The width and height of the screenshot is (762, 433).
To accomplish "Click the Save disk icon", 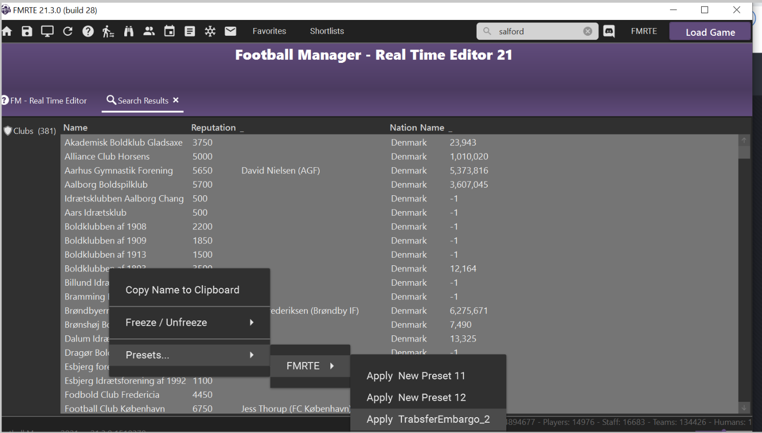I will (27, 31).
